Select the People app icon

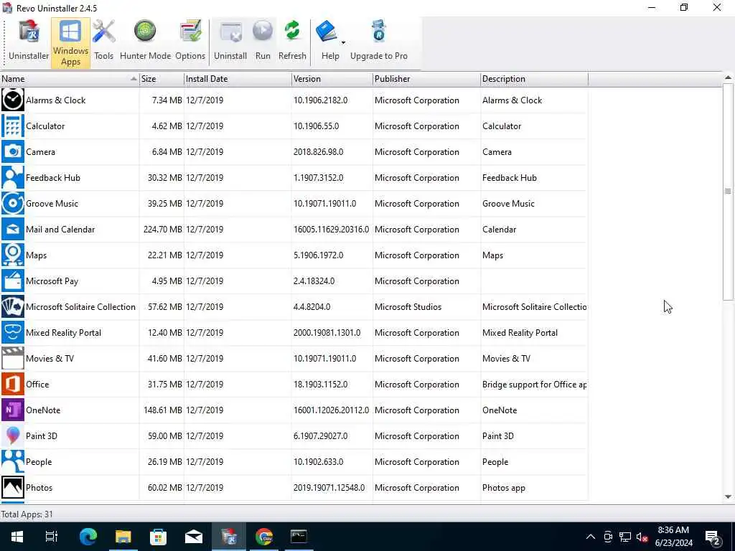13,461
